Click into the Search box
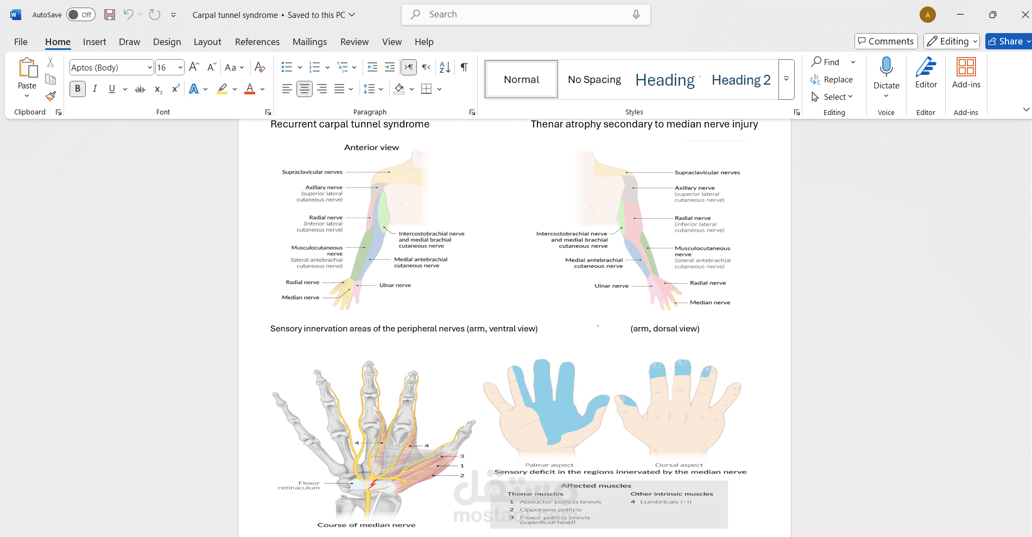The image size is (1032, 537). click(526, 15)
